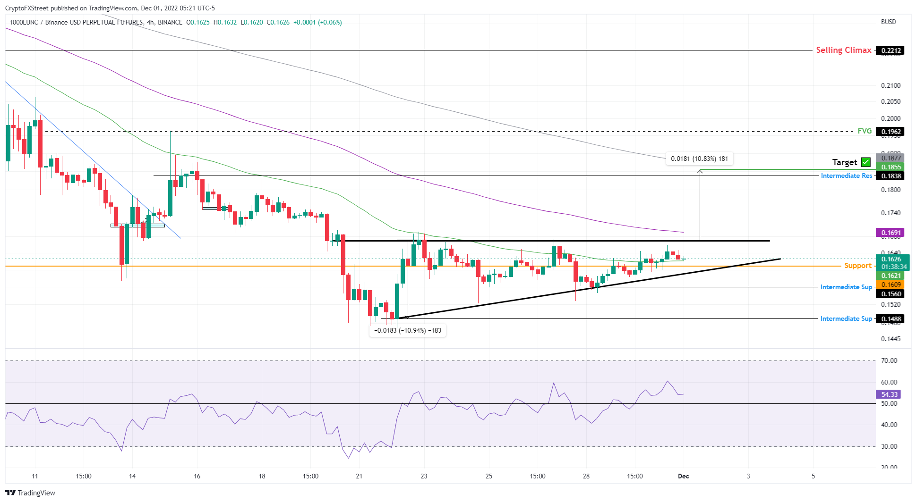Click the date 21 on time axis
Screen dimensions: 917x502
359,476
